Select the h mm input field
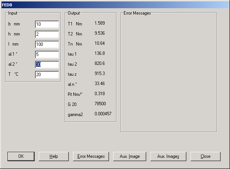 (x=47, y=34)
